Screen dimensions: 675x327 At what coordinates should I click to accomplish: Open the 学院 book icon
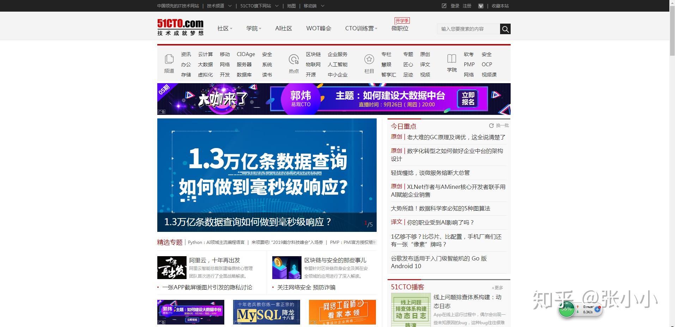pos(452,58)
